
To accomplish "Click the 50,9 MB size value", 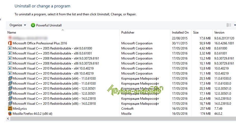I will 205,43.
